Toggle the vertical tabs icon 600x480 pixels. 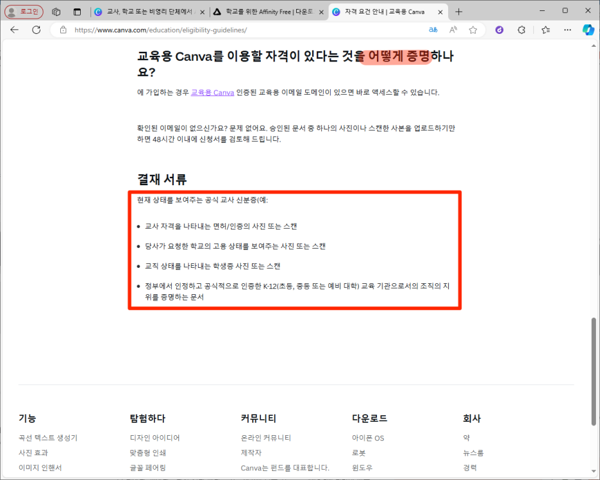(x=78, y=12)
